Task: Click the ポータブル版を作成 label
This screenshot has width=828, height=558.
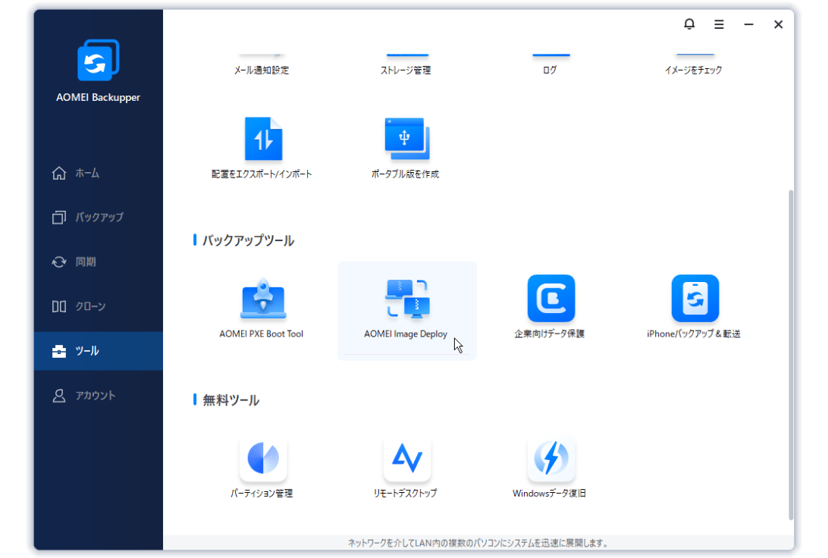Action: pos(405,174)
